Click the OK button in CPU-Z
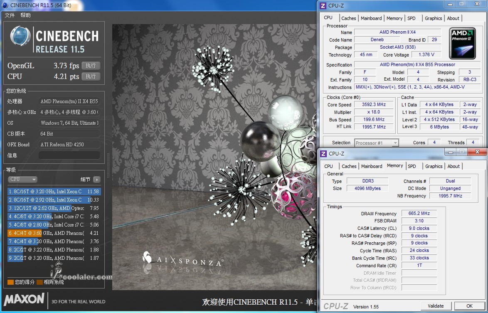 pos(469,306)
